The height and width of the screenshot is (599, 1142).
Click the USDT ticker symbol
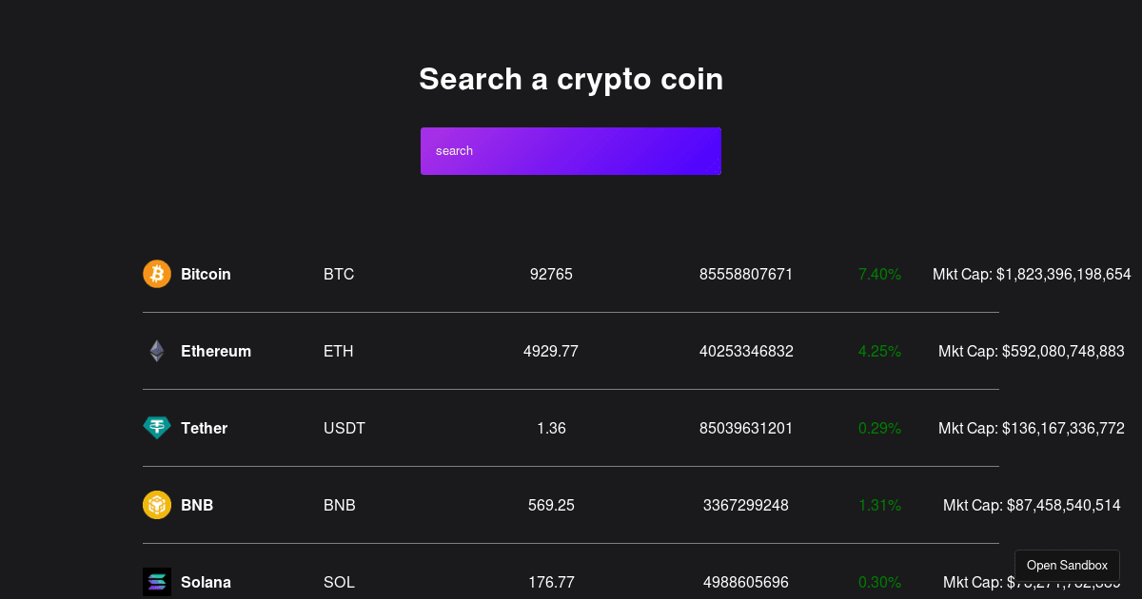click(345, 428)
